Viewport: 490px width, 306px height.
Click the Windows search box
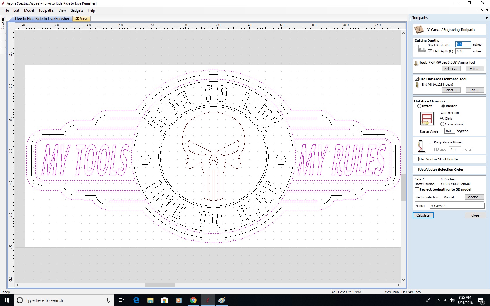64,300
